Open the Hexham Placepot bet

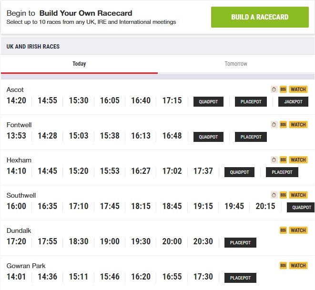pos(282,172)
